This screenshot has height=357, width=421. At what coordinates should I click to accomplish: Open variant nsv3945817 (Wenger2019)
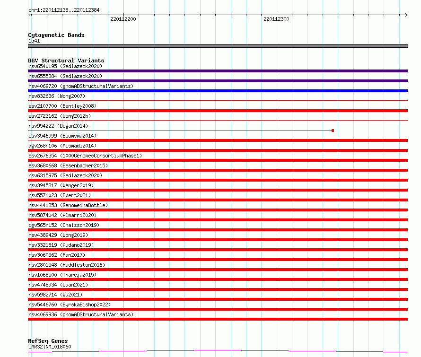61,185
